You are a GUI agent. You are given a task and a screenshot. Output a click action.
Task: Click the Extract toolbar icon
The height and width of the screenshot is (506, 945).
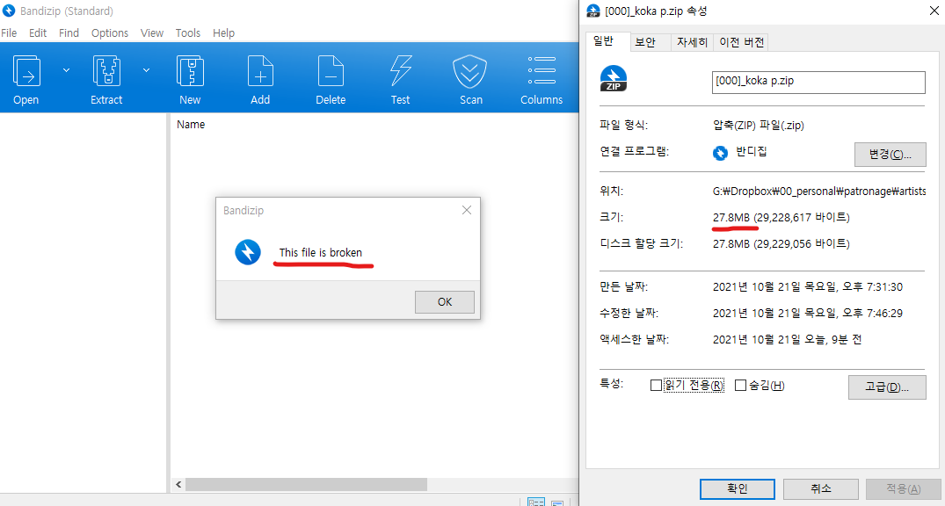106,71
